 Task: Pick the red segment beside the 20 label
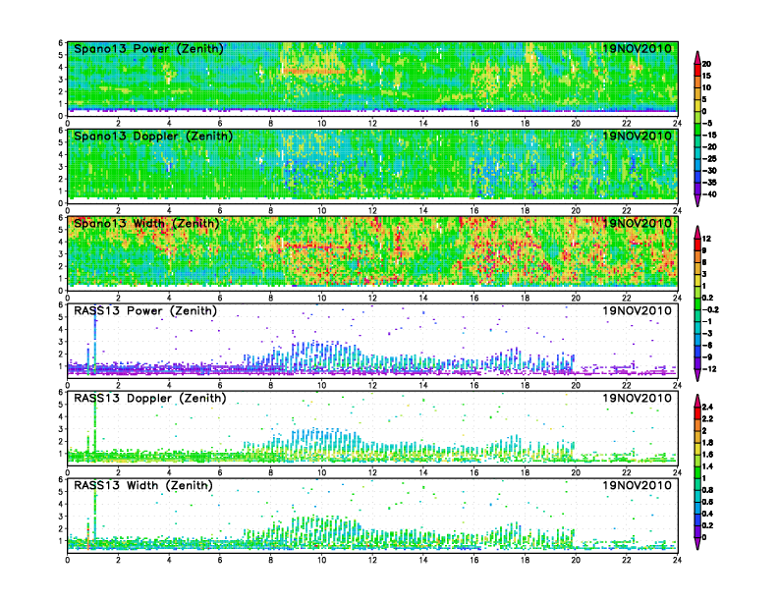pyautogui.click(x=697, y=70)
